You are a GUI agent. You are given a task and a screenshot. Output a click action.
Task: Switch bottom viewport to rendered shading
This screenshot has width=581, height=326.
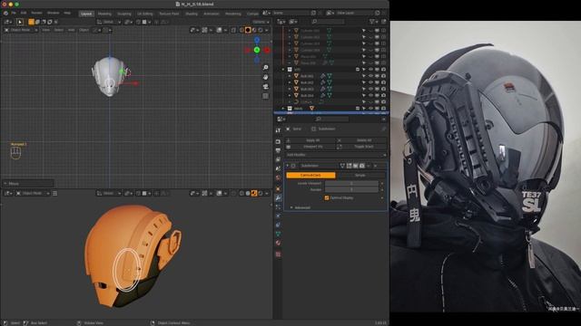click(x=261, y=193)
